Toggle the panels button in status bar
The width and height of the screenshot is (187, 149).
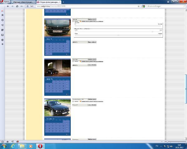pyautogui.click(x=2, y=142)
